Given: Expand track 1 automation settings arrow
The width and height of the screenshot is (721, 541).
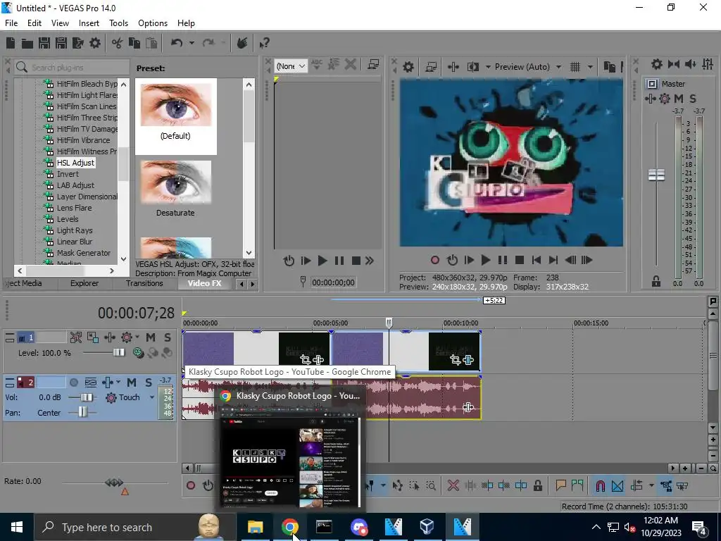Looking at the screenshot, I should pos(137,337).
